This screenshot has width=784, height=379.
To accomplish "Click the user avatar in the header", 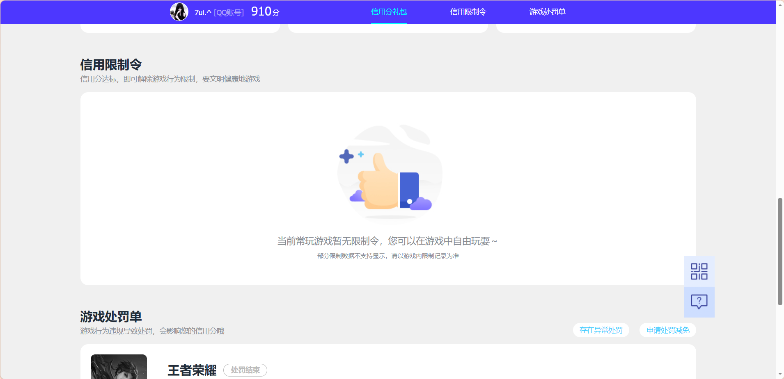I will [179, 11].
